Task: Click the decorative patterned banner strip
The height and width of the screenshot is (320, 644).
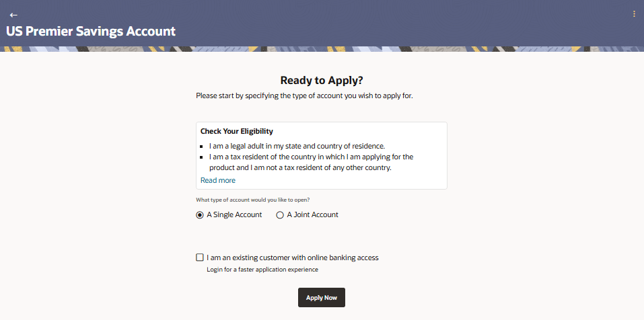Action: [x=322, y=49]
